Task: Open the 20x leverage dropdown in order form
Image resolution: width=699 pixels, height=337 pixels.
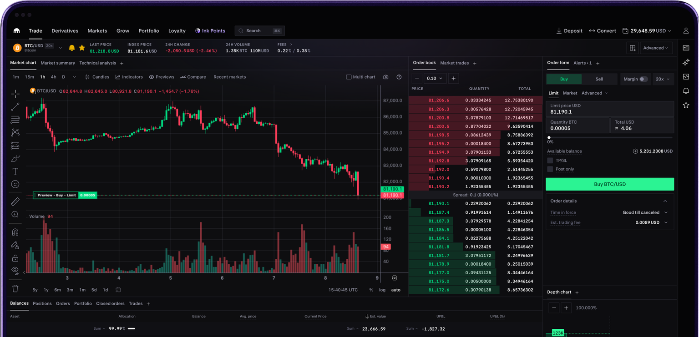Action: click(x=663, y=79)
